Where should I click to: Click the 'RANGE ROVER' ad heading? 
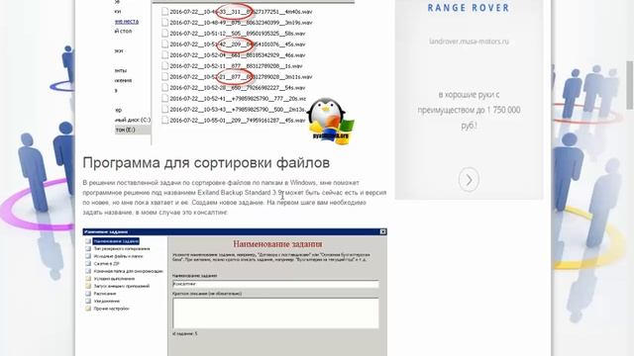pyautogui.click(x=469, y=8)
